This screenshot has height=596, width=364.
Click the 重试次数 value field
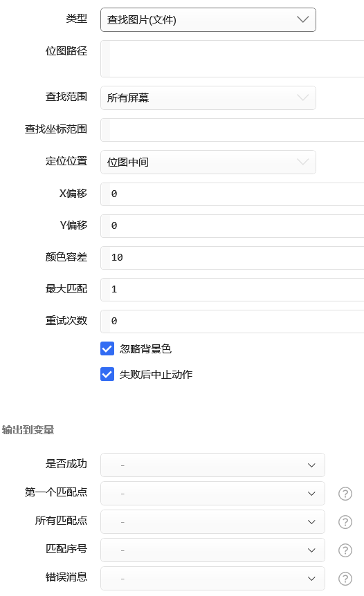coord(232,322)
